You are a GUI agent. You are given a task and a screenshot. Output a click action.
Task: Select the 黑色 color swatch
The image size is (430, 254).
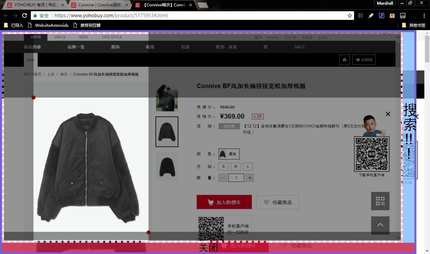pos(229,154)
